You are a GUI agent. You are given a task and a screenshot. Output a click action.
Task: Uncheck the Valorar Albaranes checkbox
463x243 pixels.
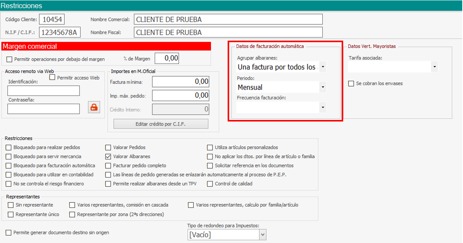[x=109, y=157]
